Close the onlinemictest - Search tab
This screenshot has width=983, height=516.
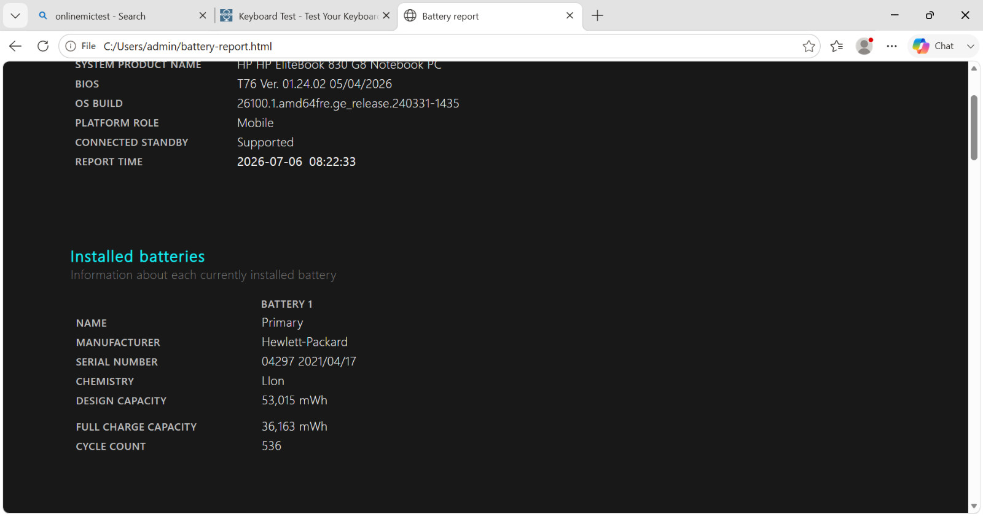203,16
